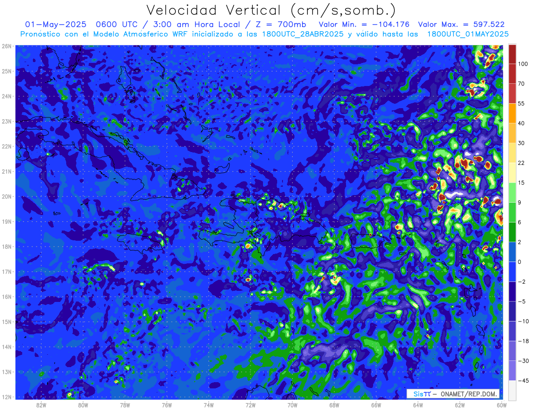Click the 15N latitude label
The height and width of the screenshot is (411, 533).
point(6,322)
